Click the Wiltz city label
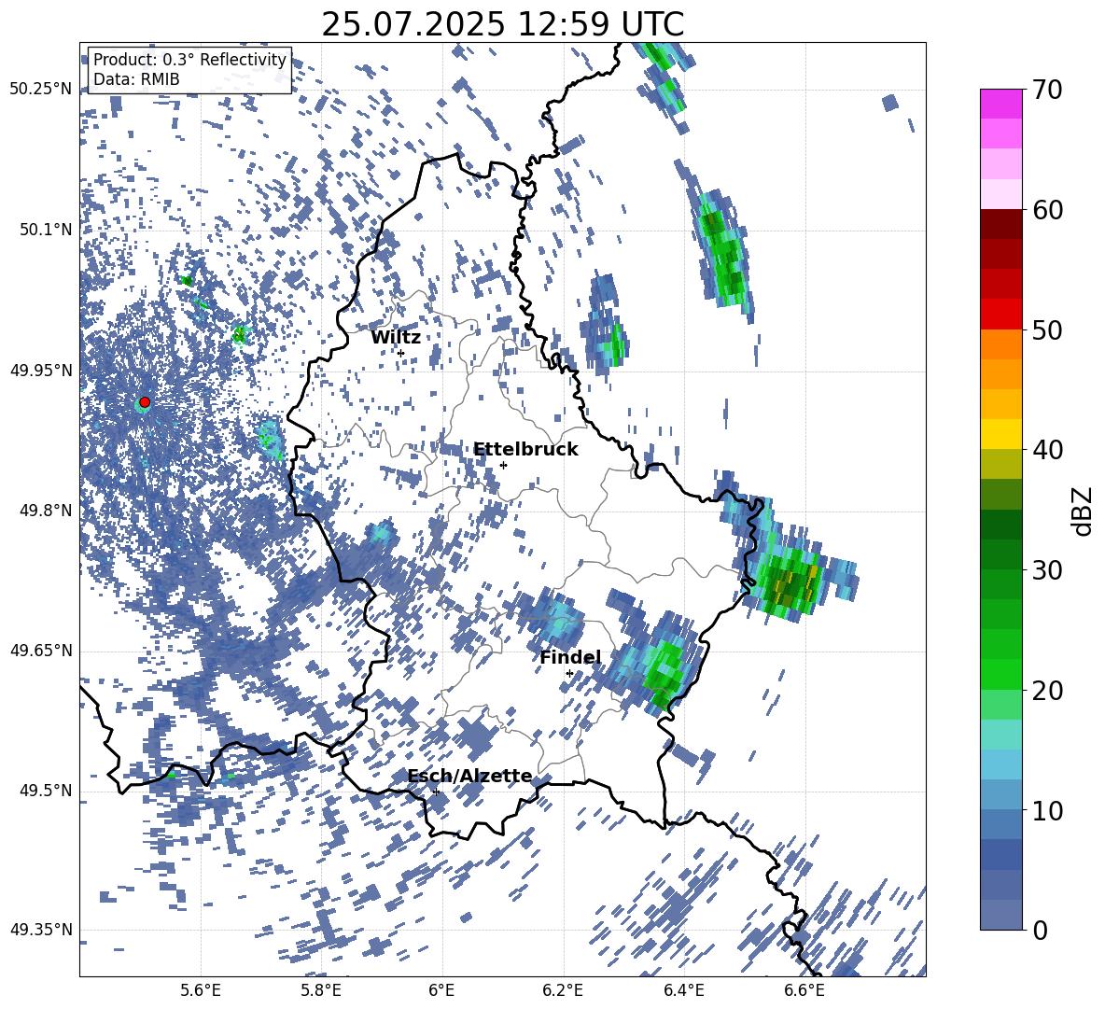The width and height of the screenshot is (1105, 1009). click(x=396, y=338)
